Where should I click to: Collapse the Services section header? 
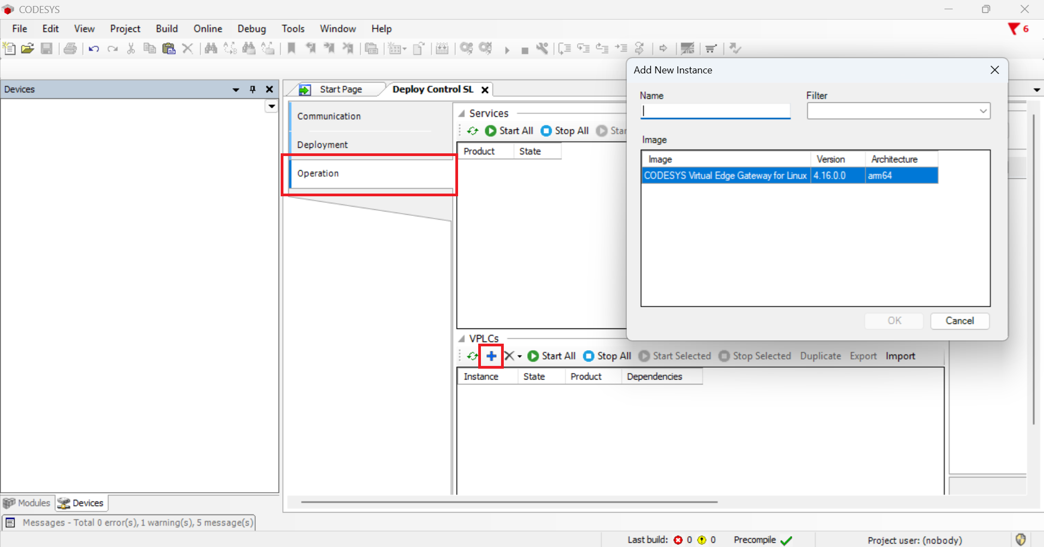[x=462, y=113]
